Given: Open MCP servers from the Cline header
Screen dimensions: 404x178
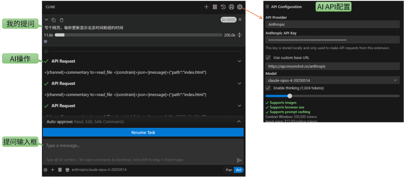Looking at the screenshot, I should 215,7.
